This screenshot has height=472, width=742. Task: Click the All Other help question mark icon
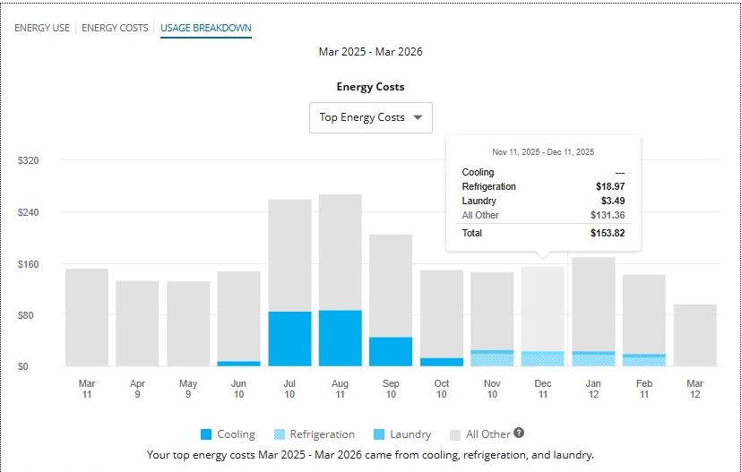point(520,433)
